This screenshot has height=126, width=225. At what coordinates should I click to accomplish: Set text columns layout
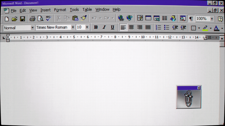tap(165, 18)
